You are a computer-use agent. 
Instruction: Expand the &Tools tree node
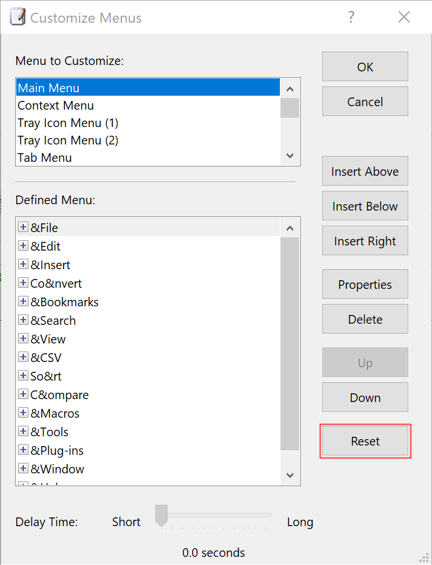[x=23, y=432]
